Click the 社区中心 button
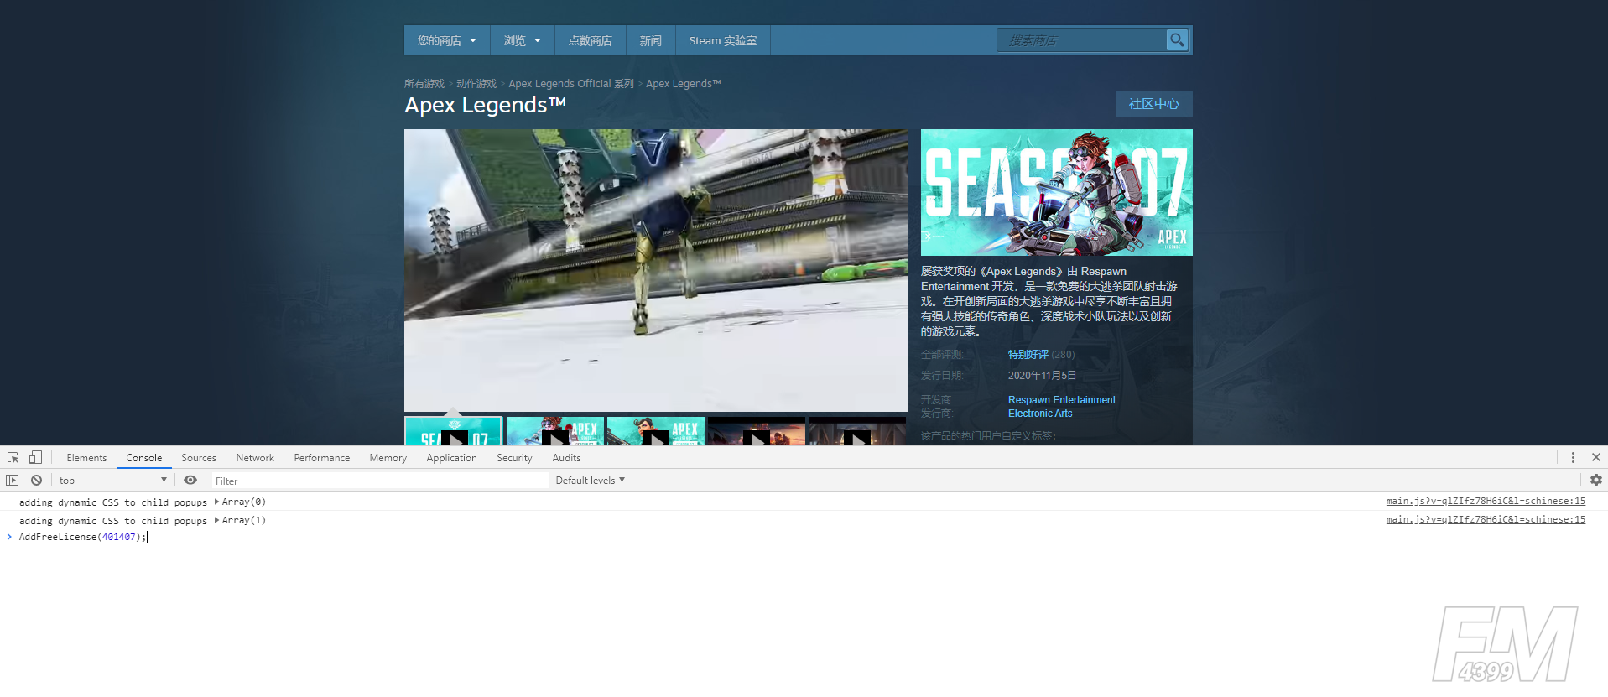 point(1154,104)
